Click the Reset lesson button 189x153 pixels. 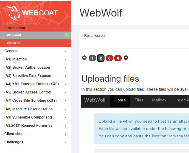pyautogui.click(x=94, y=36)
